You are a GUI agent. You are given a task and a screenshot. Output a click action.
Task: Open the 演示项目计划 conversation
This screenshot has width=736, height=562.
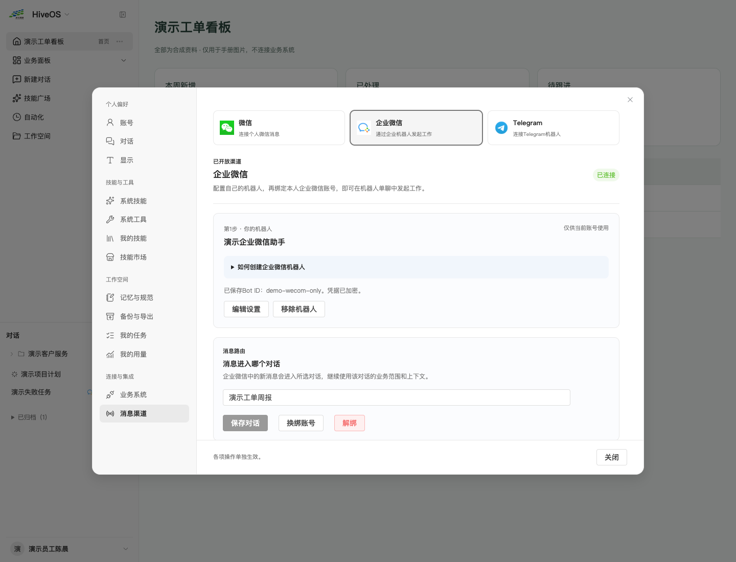[41, 374]
